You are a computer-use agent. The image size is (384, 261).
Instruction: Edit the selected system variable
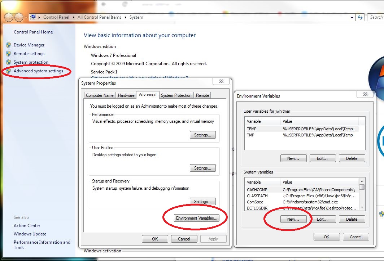(x=323, y=219)
